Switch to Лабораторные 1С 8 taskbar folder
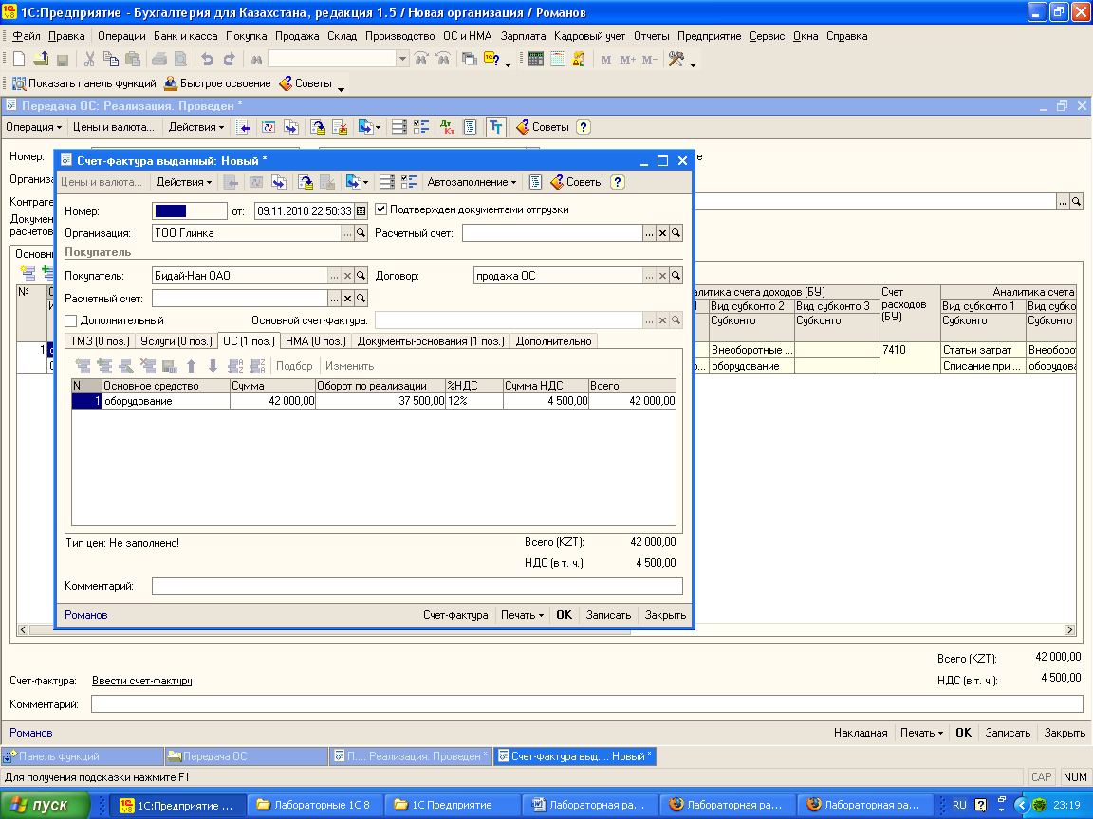 [x=315, y=805]
